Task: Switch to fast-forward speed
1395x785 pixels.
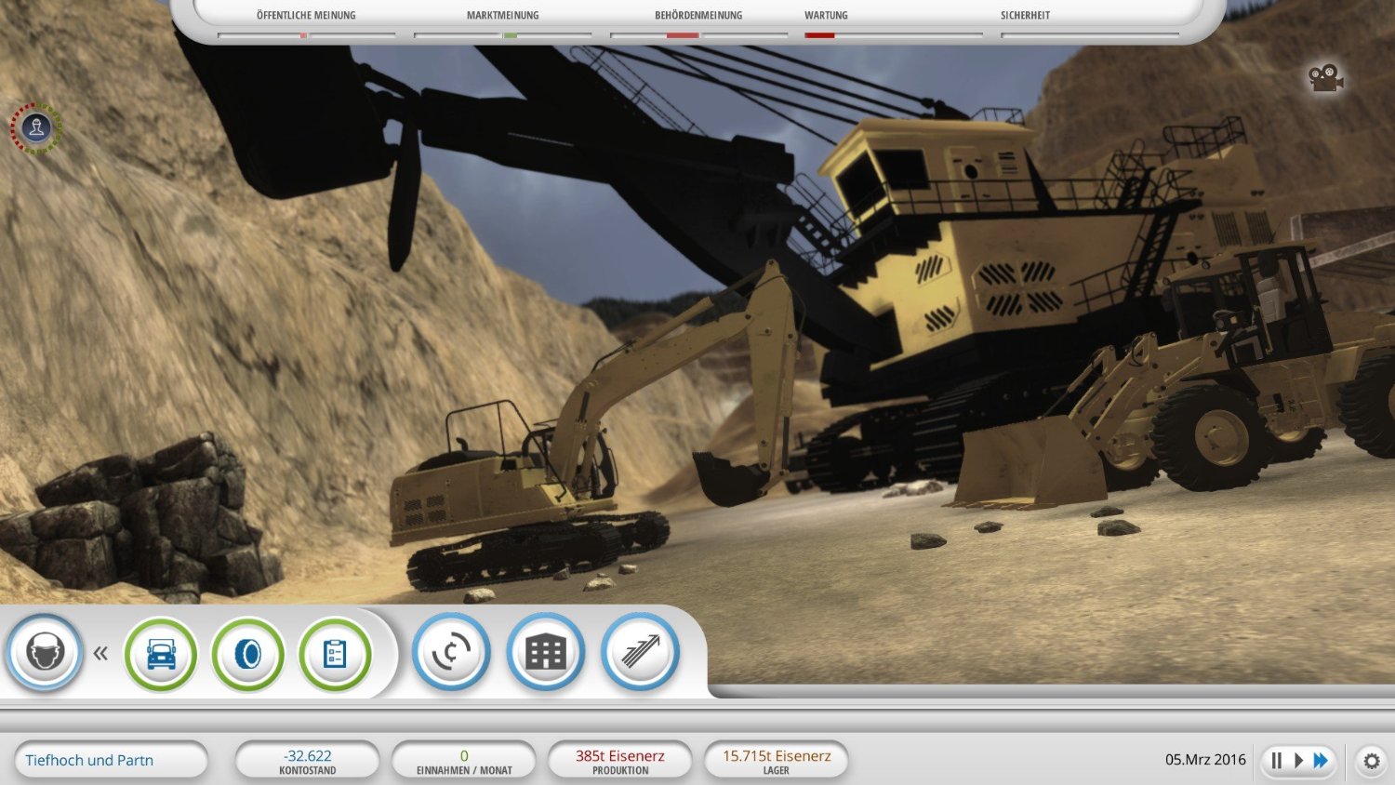Action: [1321, 761]
